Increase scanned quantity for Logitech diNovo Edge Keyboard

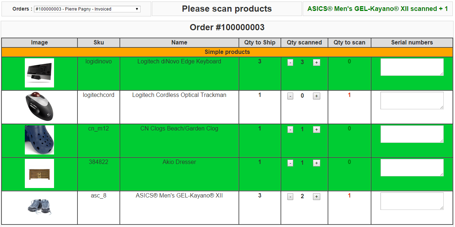coord(317,63)
